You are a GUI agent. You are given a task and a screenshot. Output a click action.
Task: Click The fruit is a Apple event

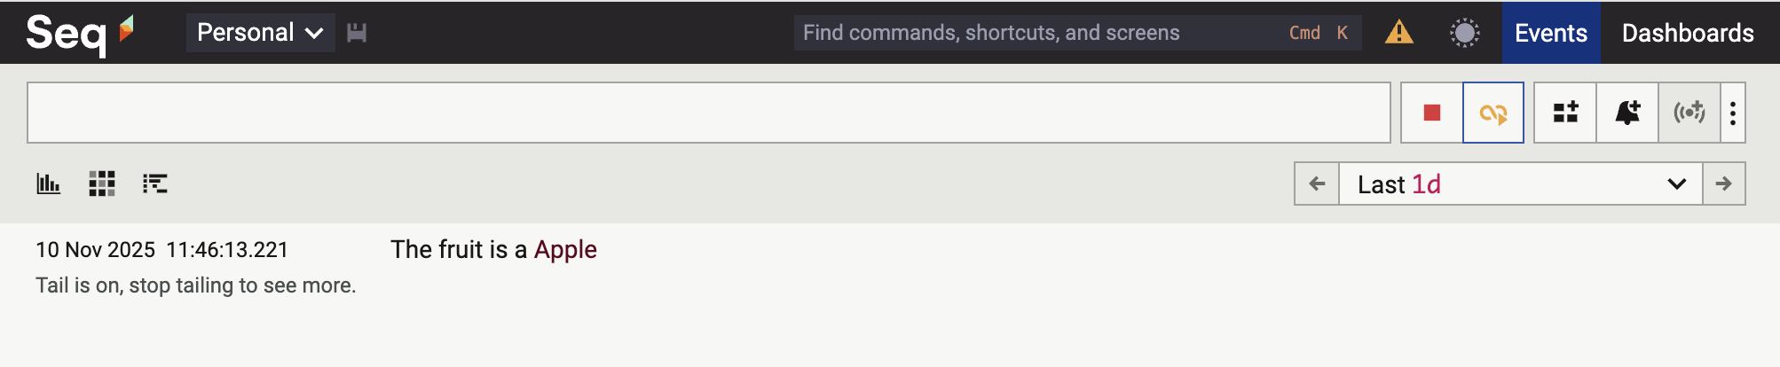click(493, 250)
